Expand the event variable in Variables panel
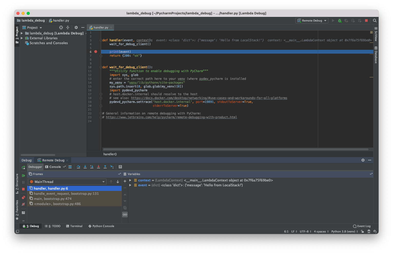 click(130, 185)
